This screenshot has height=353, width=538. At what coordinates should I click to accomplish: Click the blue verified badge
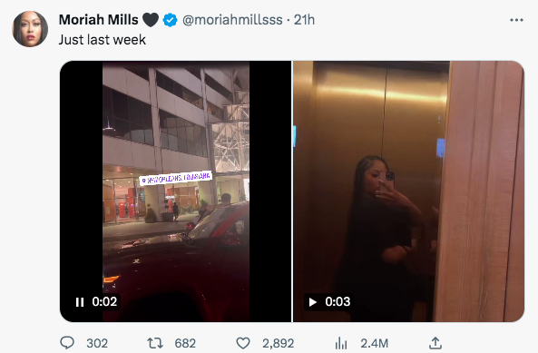coord(170,20)
